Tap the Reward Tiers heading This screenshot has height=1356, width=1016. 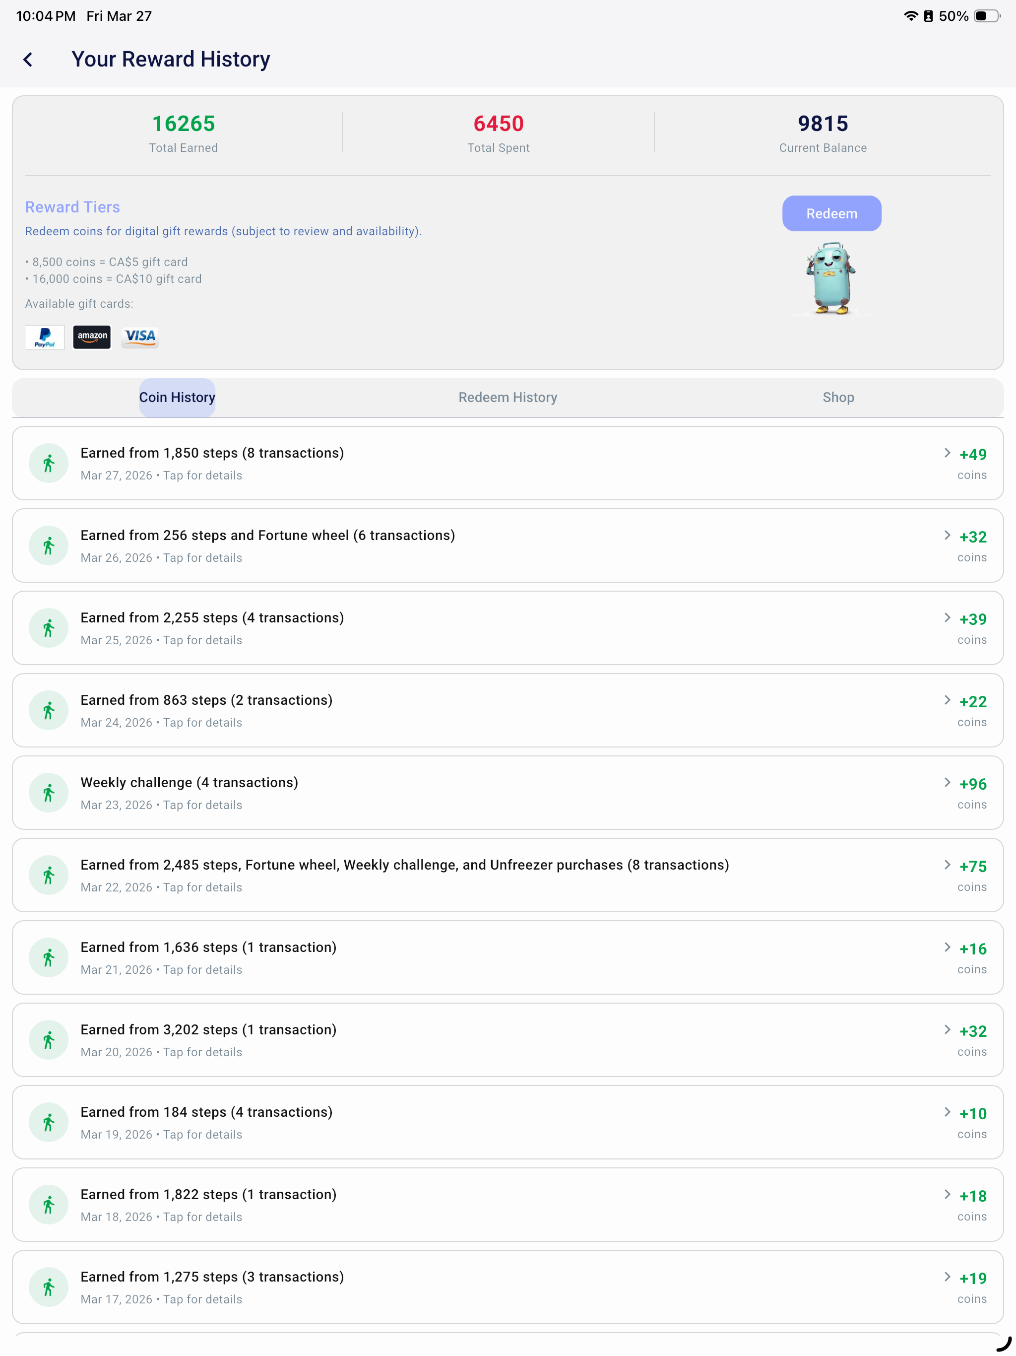tap(72, 207)
